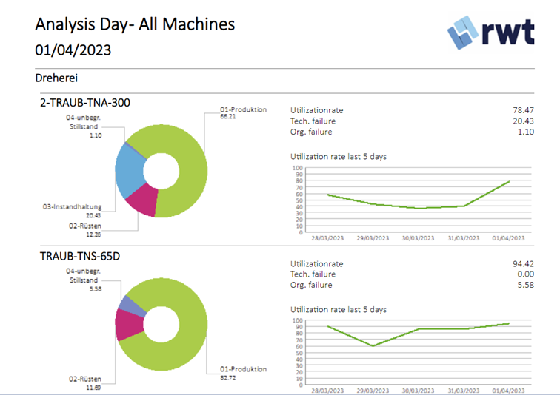Click the 04-unbegr. Stillstand 1.10 label

coord(84,126)
